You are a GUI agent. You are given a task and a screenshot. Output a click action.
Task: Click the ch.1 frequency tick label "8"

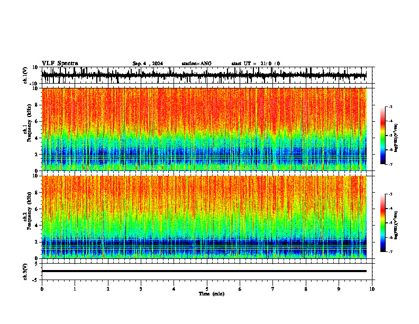(37, 105)
